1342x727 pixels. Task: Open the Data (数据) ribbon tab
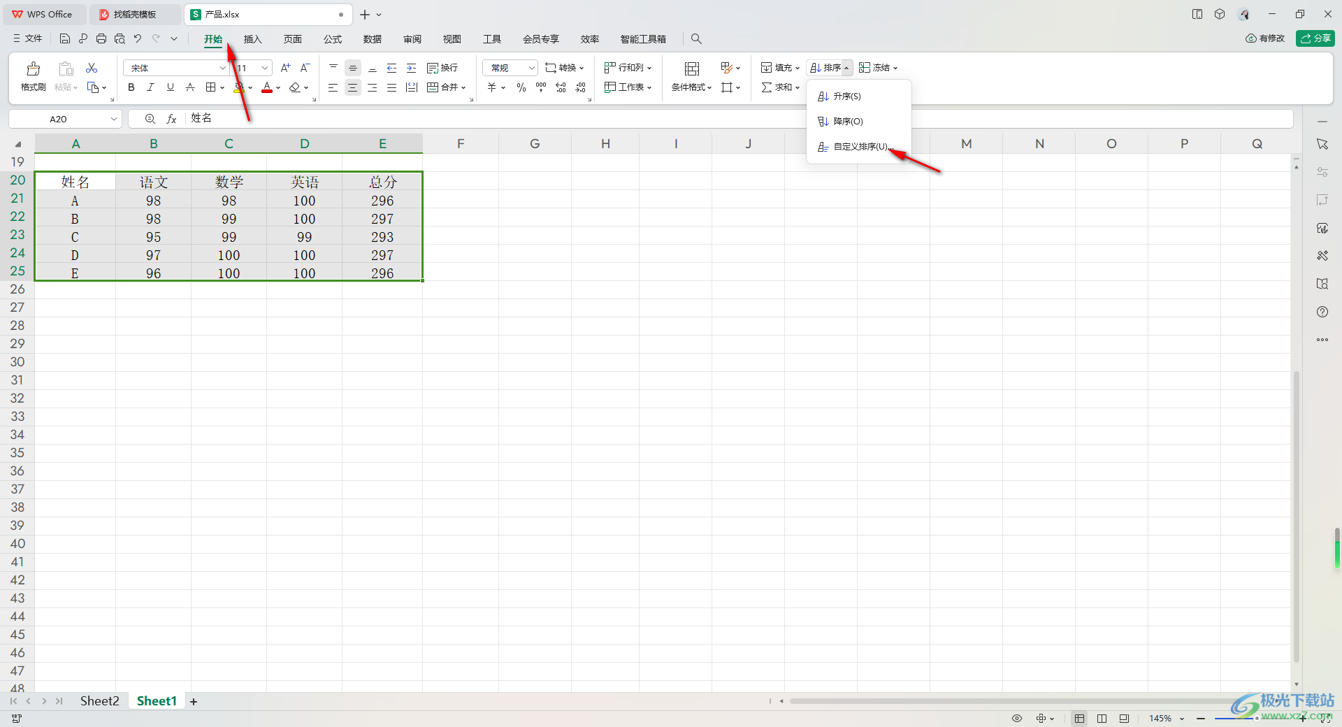[373, 39]
